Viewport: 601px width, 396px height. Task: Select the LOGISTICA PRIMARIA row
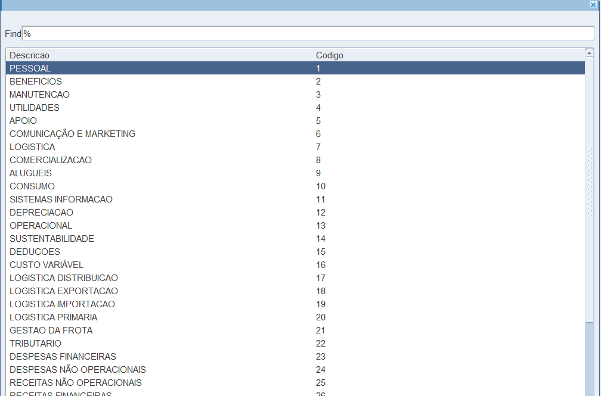pyautogui.click(x=295, y=317)
